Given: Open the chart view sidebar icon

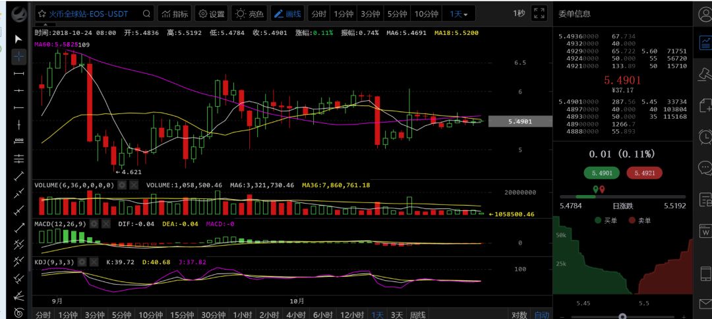Looking at the screenshot, I should 705,43.
